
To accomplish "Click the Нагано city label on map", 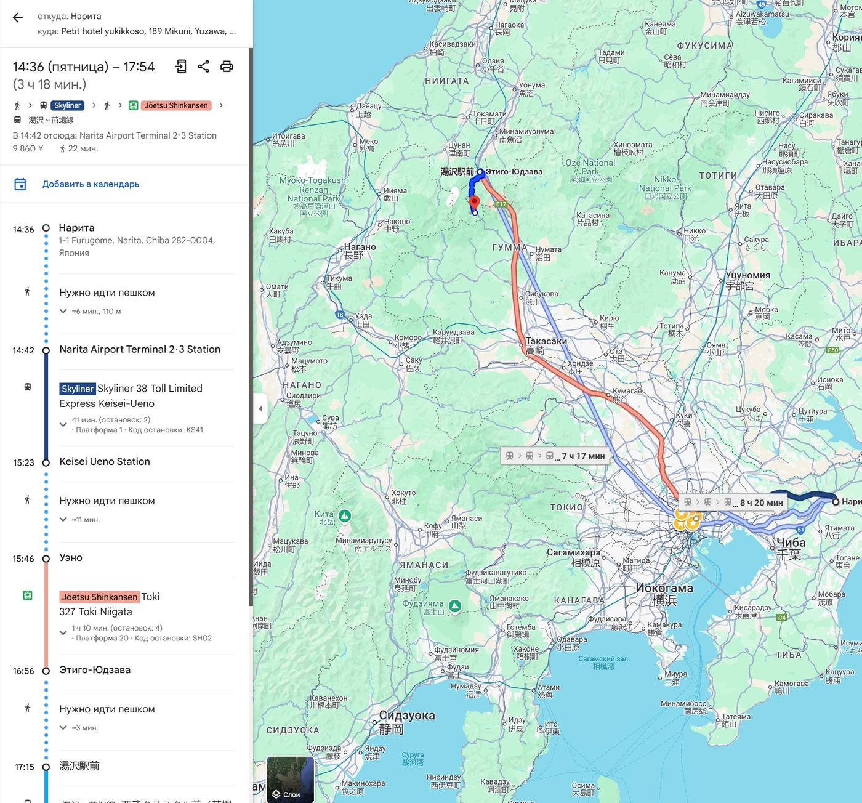I will pos(360,251).
